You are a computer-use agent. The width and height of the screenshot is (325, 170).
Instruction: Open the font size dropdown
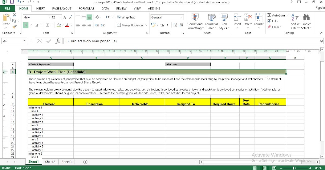pos(60,17)
